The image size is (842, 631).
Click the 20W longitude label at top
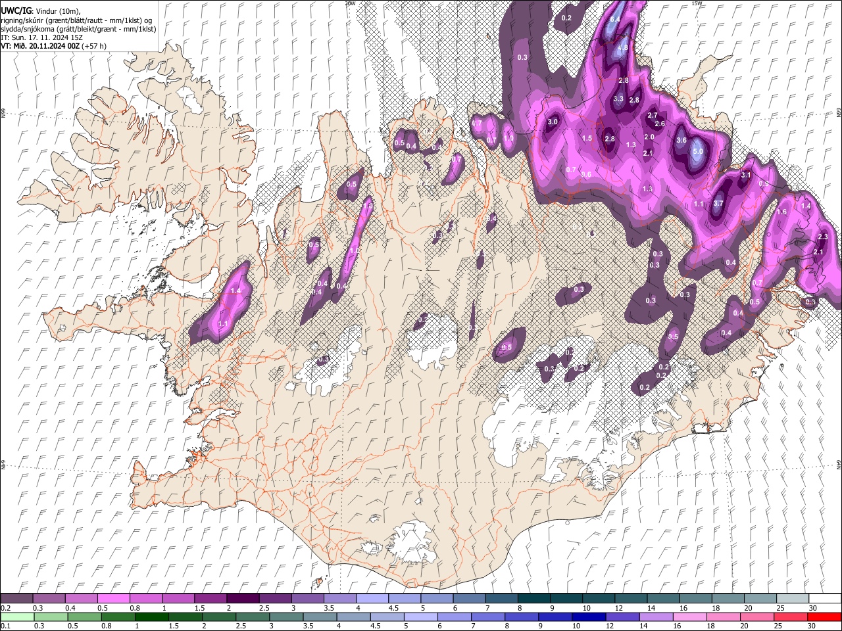pos(350,3)
